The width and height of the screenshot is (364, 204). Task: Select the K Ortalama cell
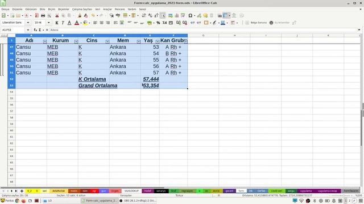coord(94,79)
